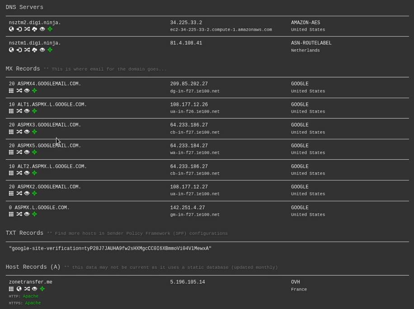
Task: Select the green crosshair icon under ASPMX5.GOOGLEMAIL.COM
Action: coord(34,152)
